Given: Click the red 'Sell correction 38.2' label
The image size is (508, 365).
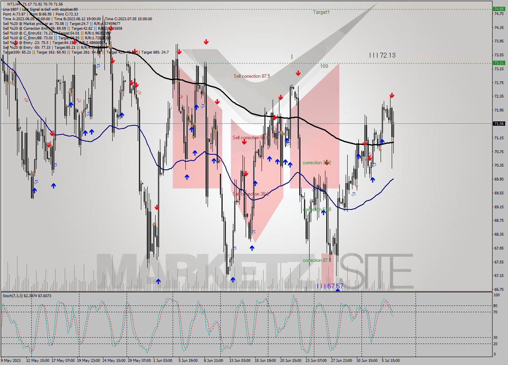Looking at the screenshot, I should tap(251, 194).
